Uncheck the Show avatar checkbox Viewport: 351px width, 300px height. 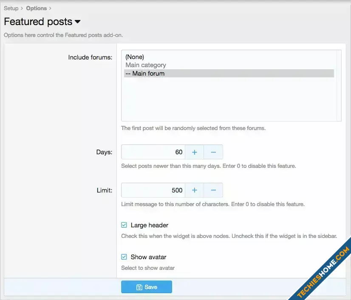point(124,257)
